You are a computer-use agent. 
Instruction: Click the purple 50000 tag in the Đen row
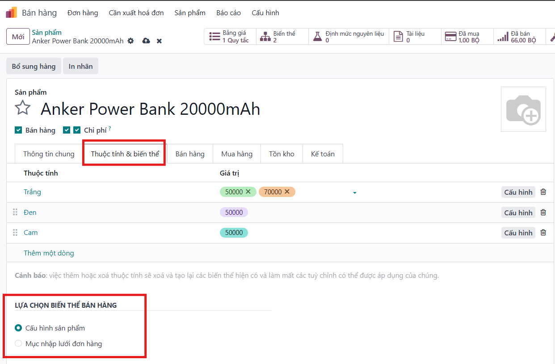(x=234, y=212)
